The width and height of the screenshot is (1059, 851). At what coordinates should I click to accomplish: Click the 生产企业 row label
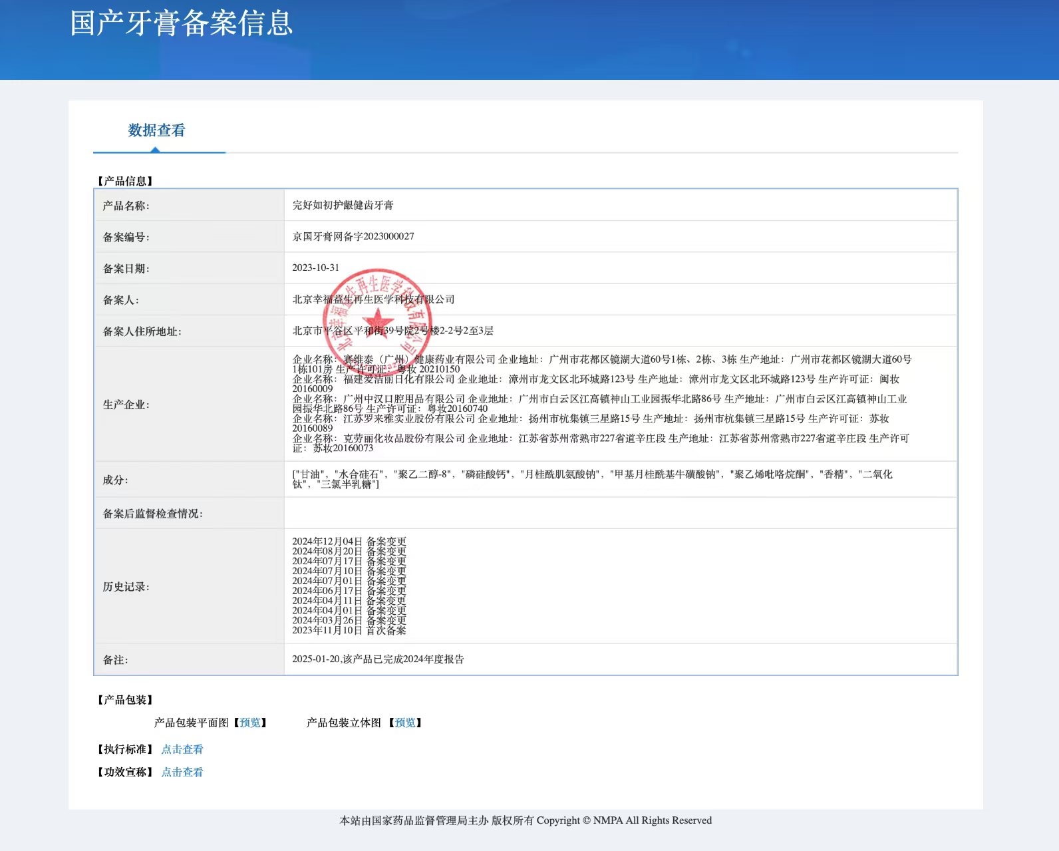click(126, 405)
